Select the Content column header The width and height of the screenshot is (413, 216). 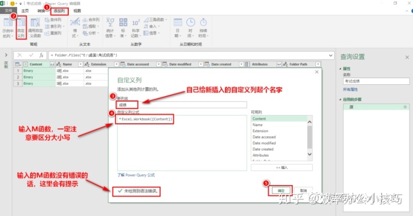click(36, 64)
